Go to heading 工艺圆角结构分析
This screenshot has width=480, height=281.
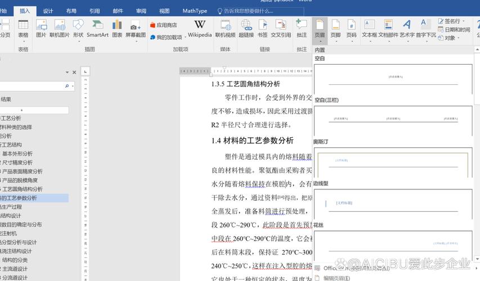(22, 189)
